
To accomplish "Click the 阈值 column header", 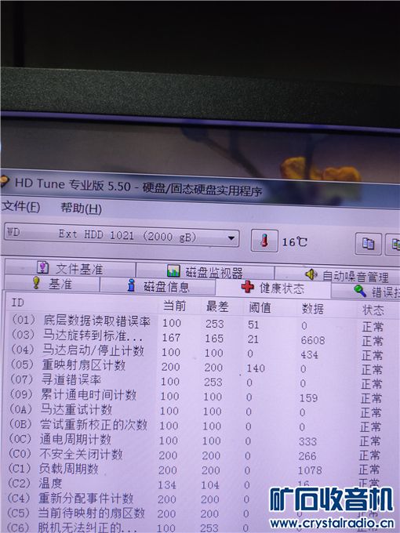I will (260, 307).
